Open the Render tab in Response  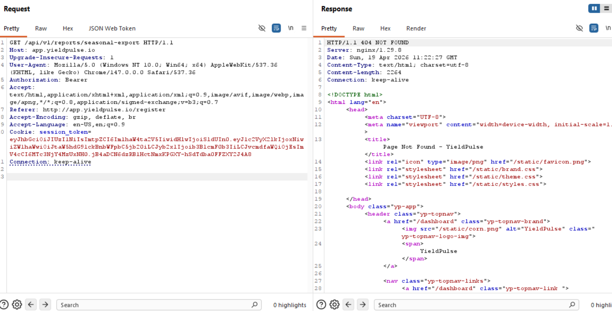pos(416,29)
